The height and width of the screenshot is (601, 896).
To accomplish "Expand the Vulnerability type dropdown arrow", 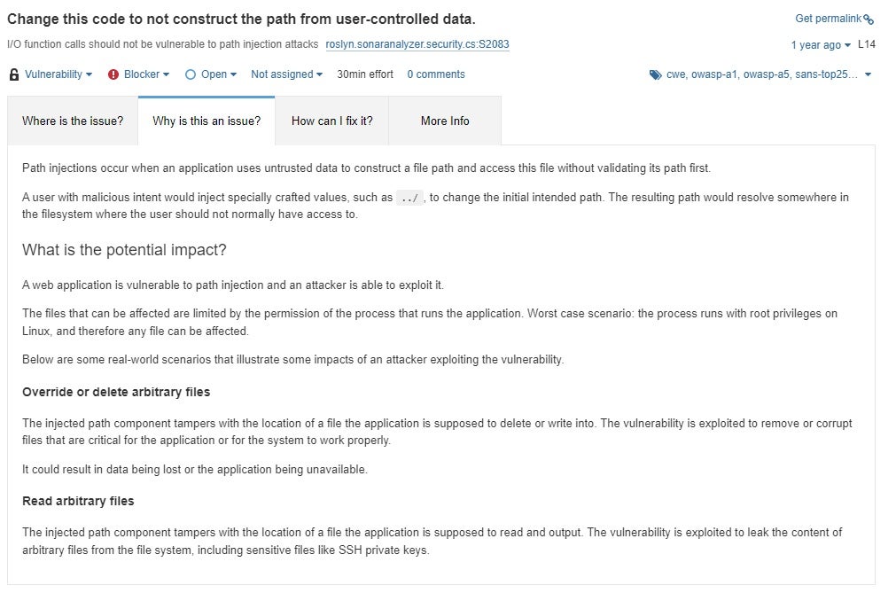I will pos(90,75).
